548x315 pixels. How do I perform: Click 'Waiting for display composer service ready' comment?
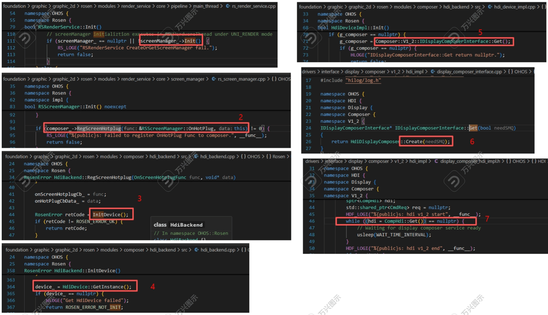click(419, 228)
